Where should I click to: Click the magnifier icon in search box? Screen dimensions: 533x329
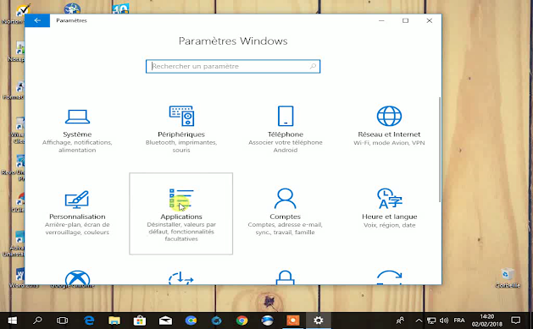[x=313, y=66]
